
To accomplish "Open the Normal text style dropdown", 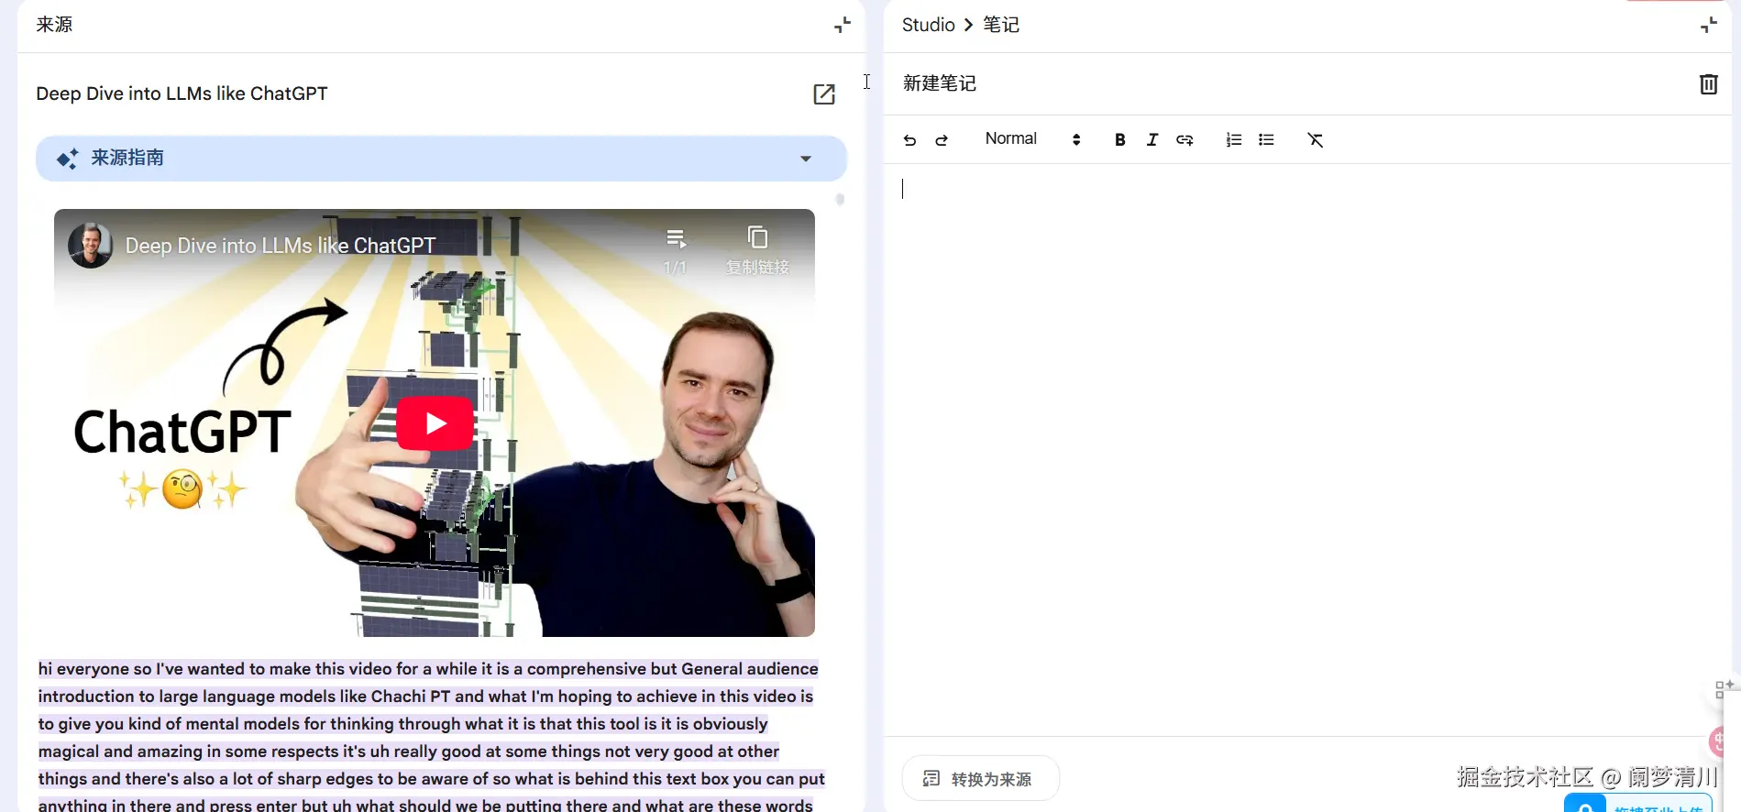I will click(1032, 139).
